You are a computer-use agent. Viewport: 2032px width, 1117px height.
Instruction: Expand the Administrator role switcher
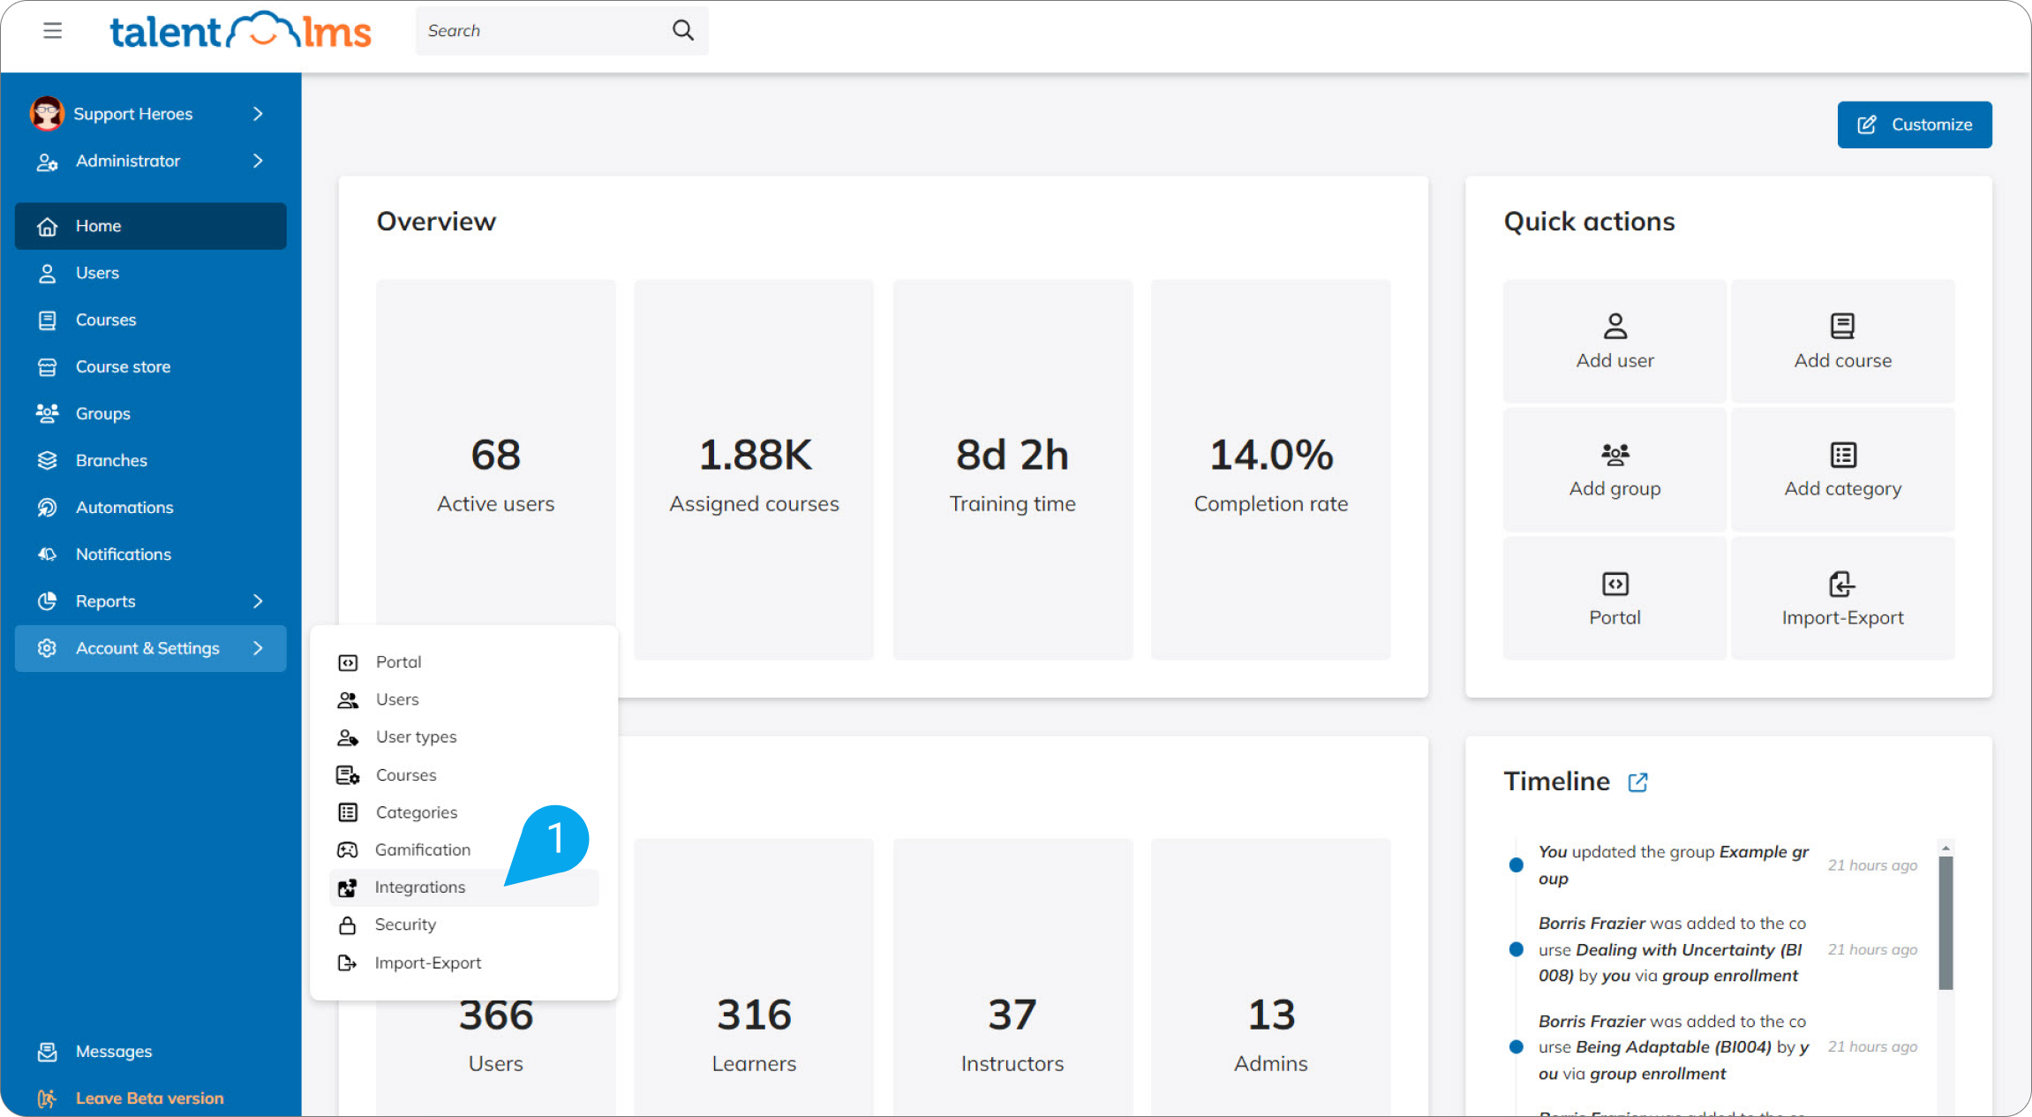258,161
